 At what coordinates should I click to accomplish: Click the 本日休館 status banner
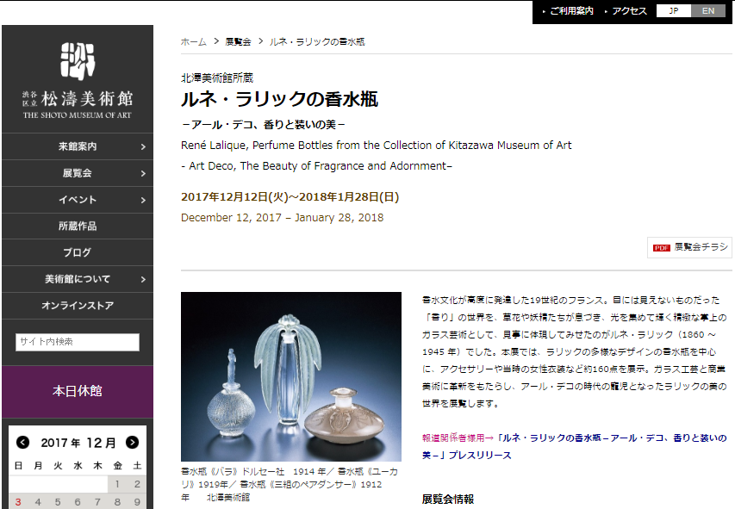point(78,391)
